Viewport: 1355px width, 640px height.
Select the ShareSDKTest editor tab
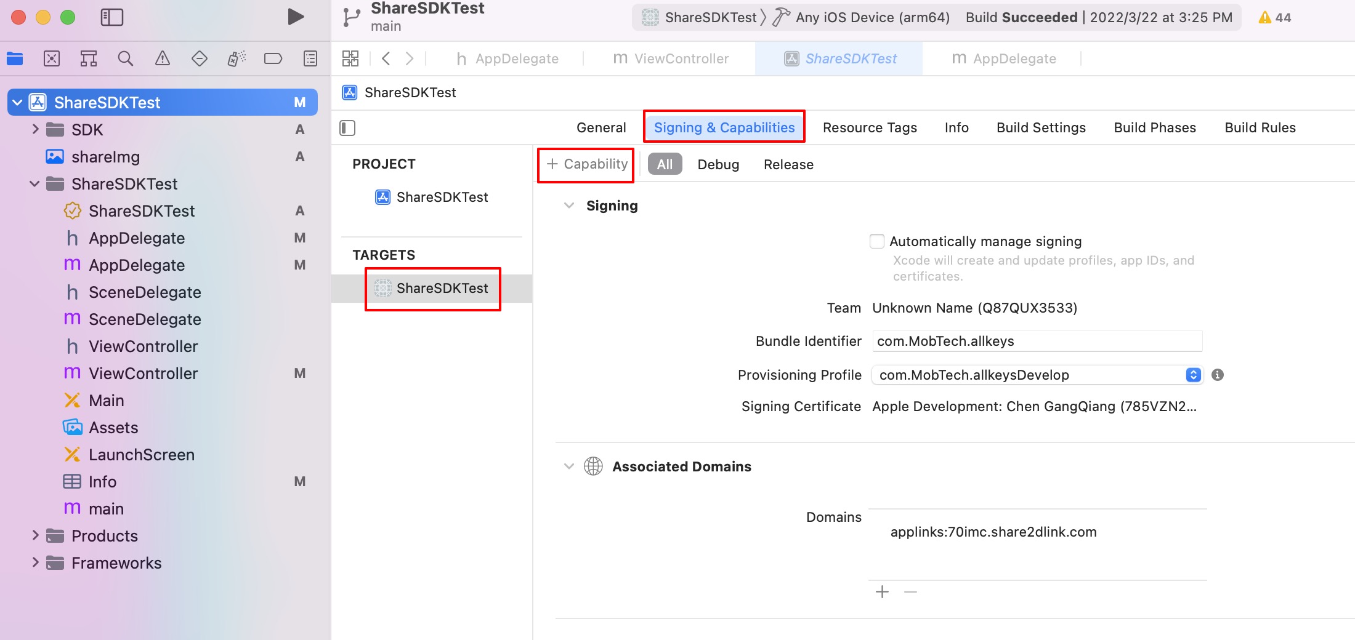[839, 58]
